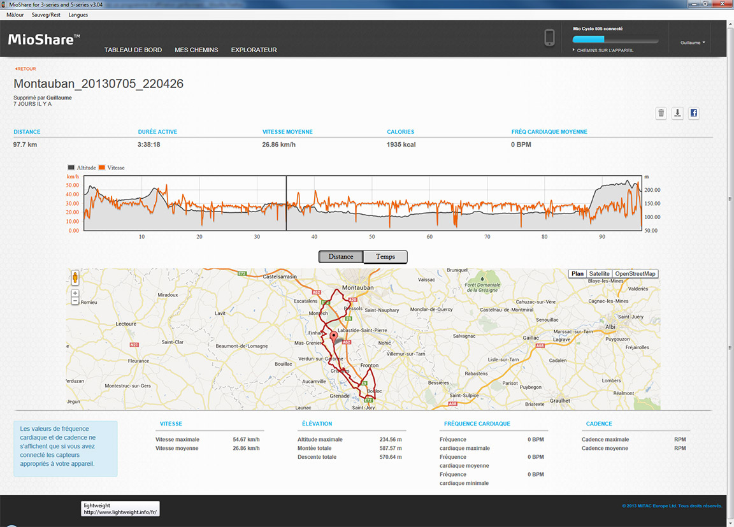
Task: Click the MioShare logo
Action: click(44, 40)
